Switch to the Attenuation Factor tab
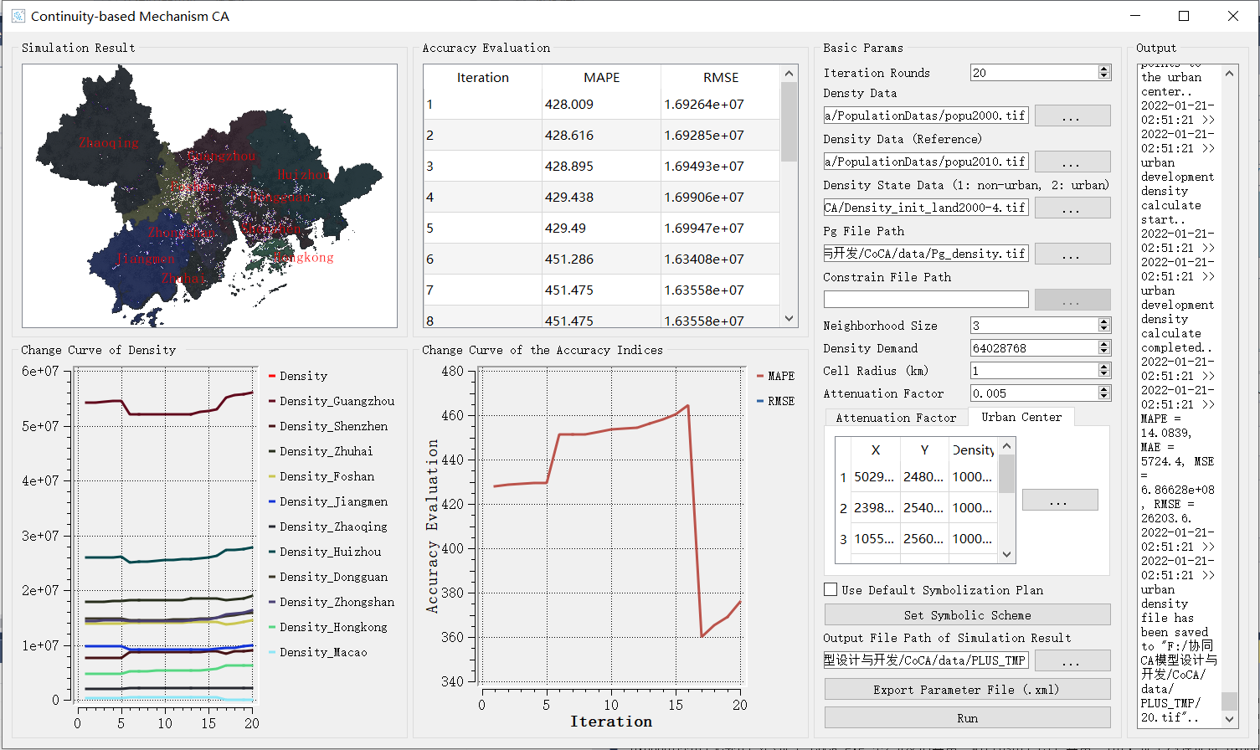1260x750 pixels. (895, 417)
